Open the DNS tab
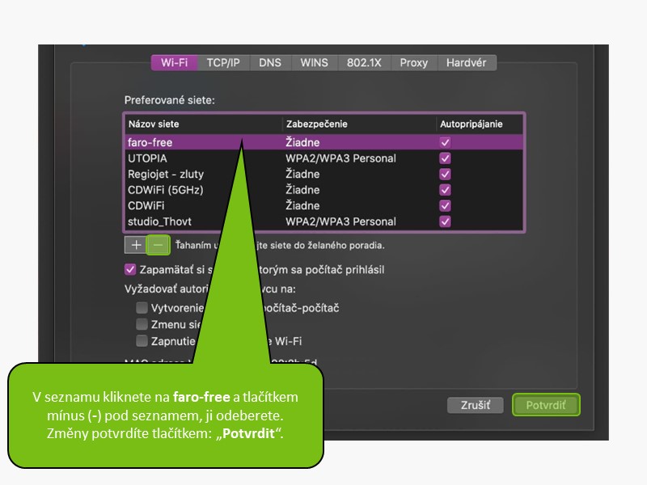The image size is (647, 485). pos(270,63)
